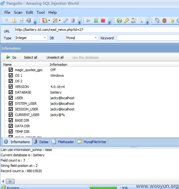The height and width of the screenshot is (189, 179).
Task: Click the paint palette toolbar icon
Action: coord(55,21)
